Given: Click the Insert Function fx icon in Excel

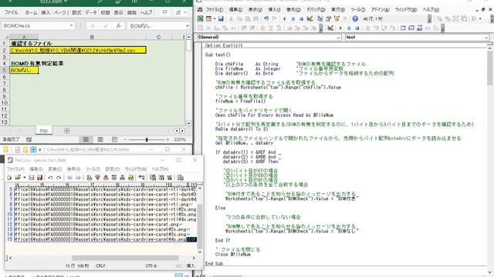Looking at the screenshot, I should 118,25.
